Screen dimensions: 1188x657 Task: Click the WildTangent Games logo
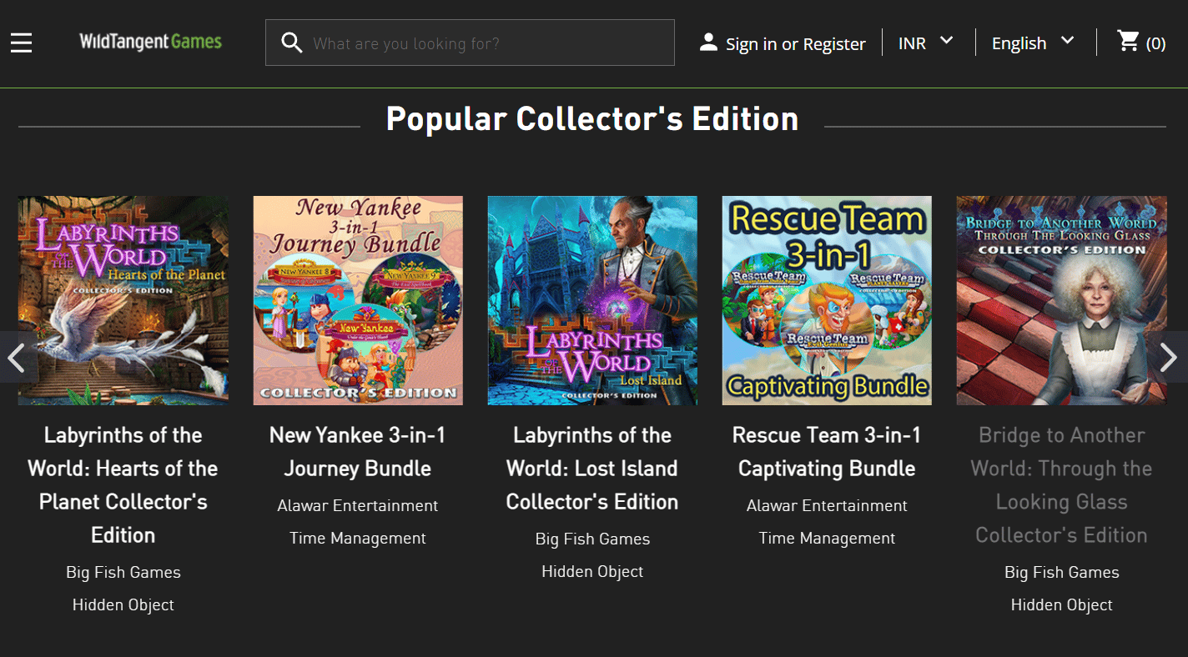click(150, 42)
